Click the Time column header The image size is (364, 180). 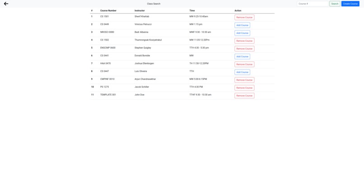192,11
